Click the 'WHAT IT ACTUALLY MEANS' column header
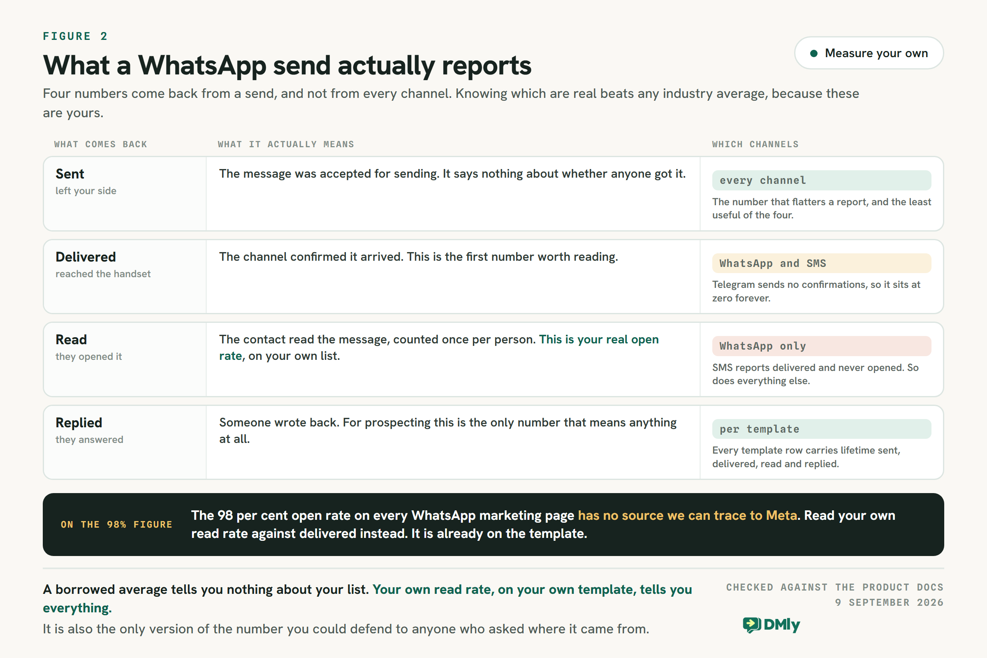 tap(286, 144)
